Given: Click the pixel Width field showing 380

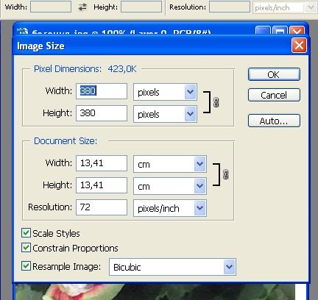Looking at the screenshot, I should coord(102,91).
